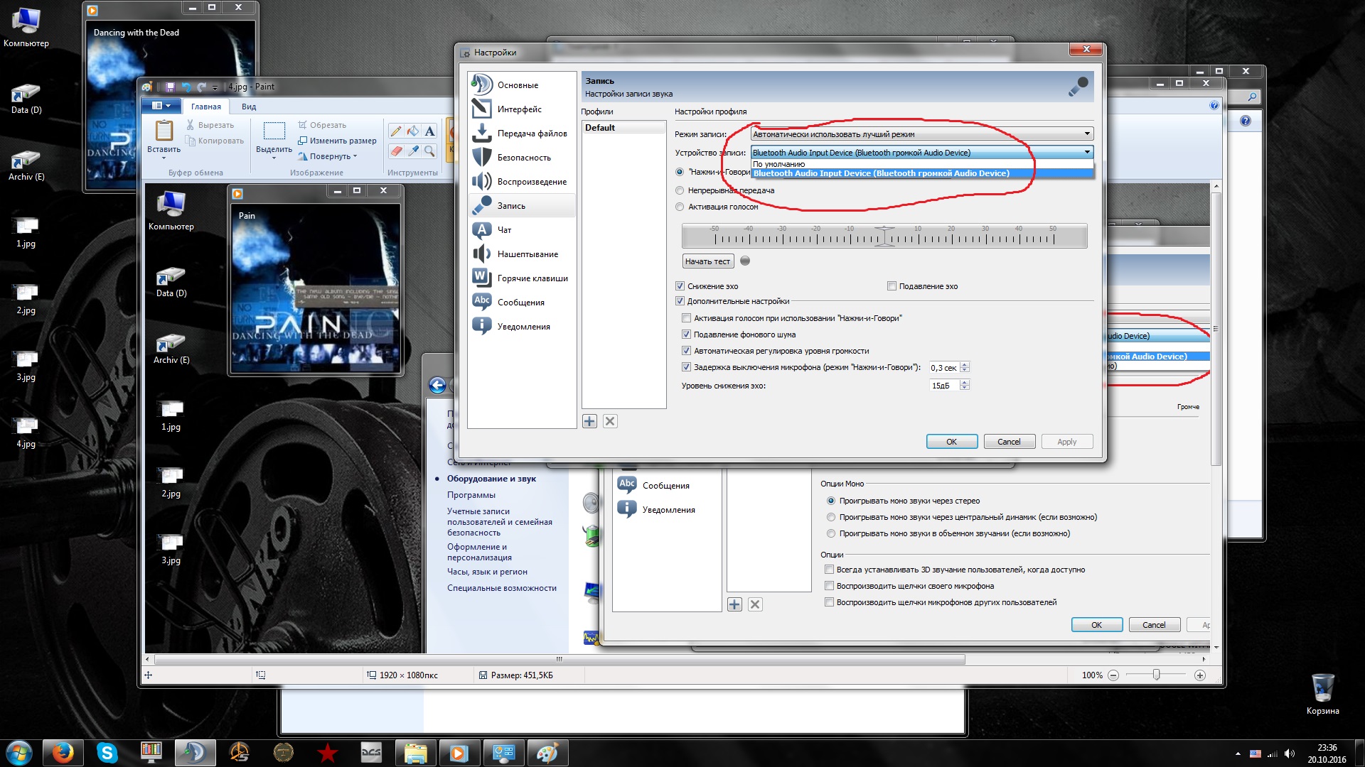Open Нашептывание settings section
1365x767 pixels.
tap(521, 254)
